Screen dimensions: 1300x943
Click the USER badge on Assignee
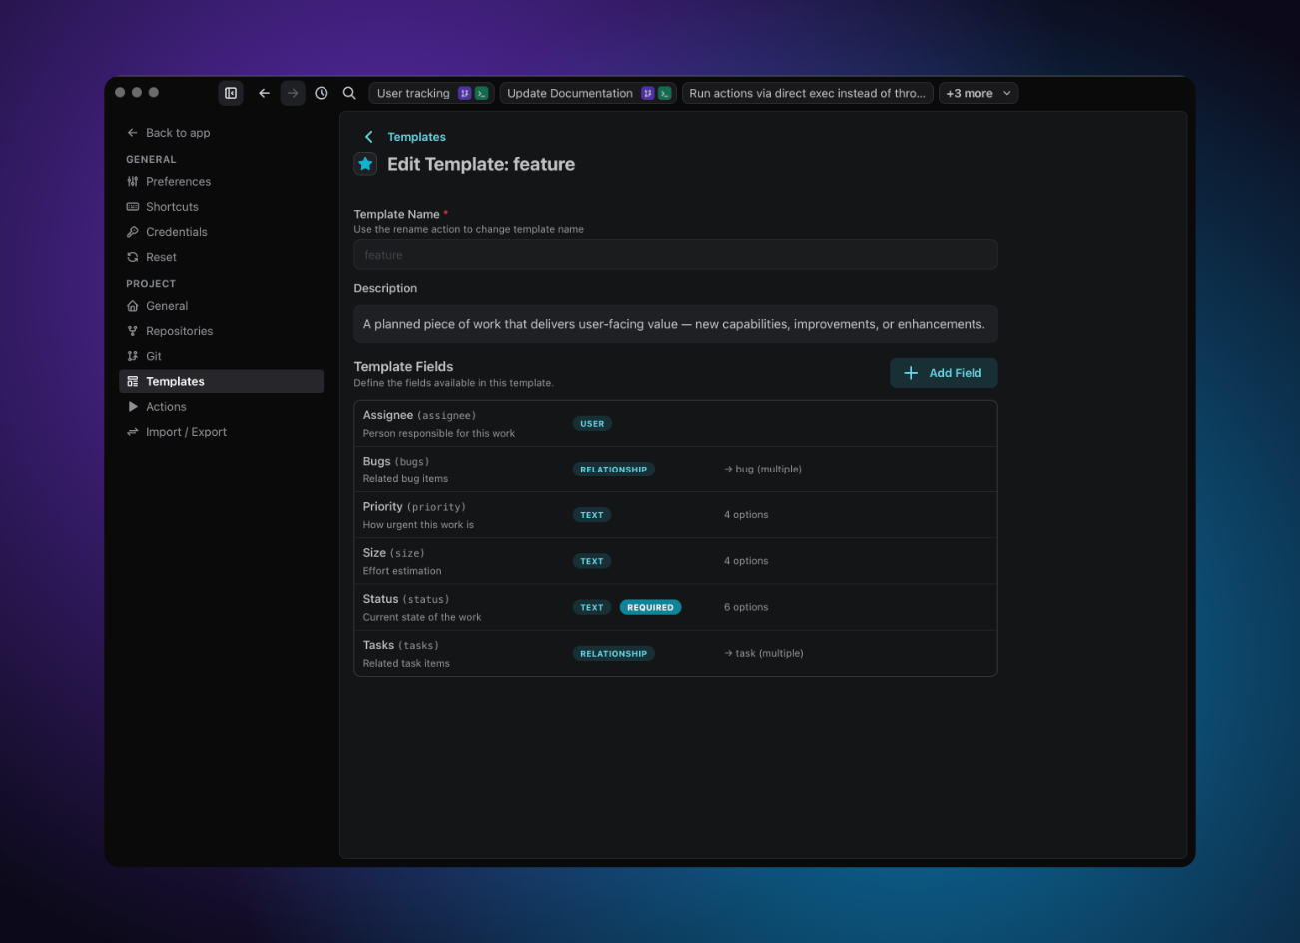click(x=592, y=424)
